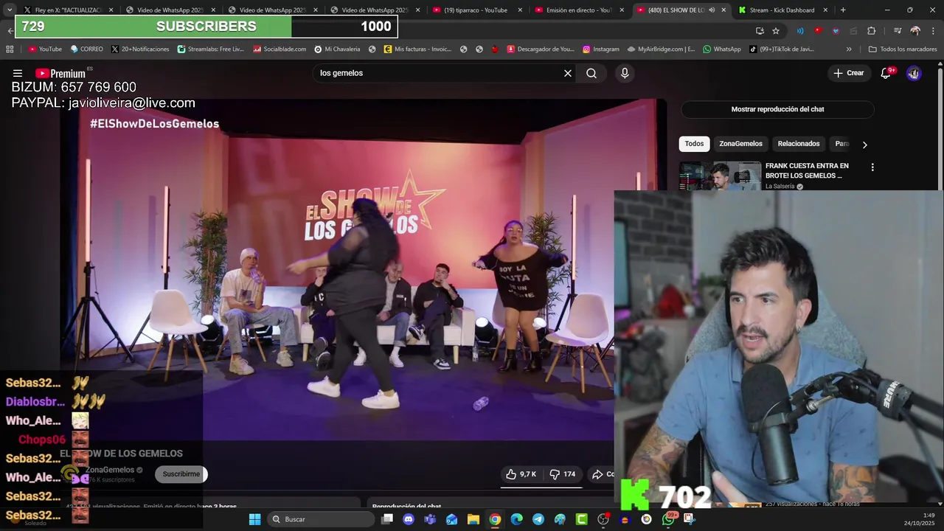944x531 pixels.
Task: Open the YouTube bookmark
Action: click(45, 49)
